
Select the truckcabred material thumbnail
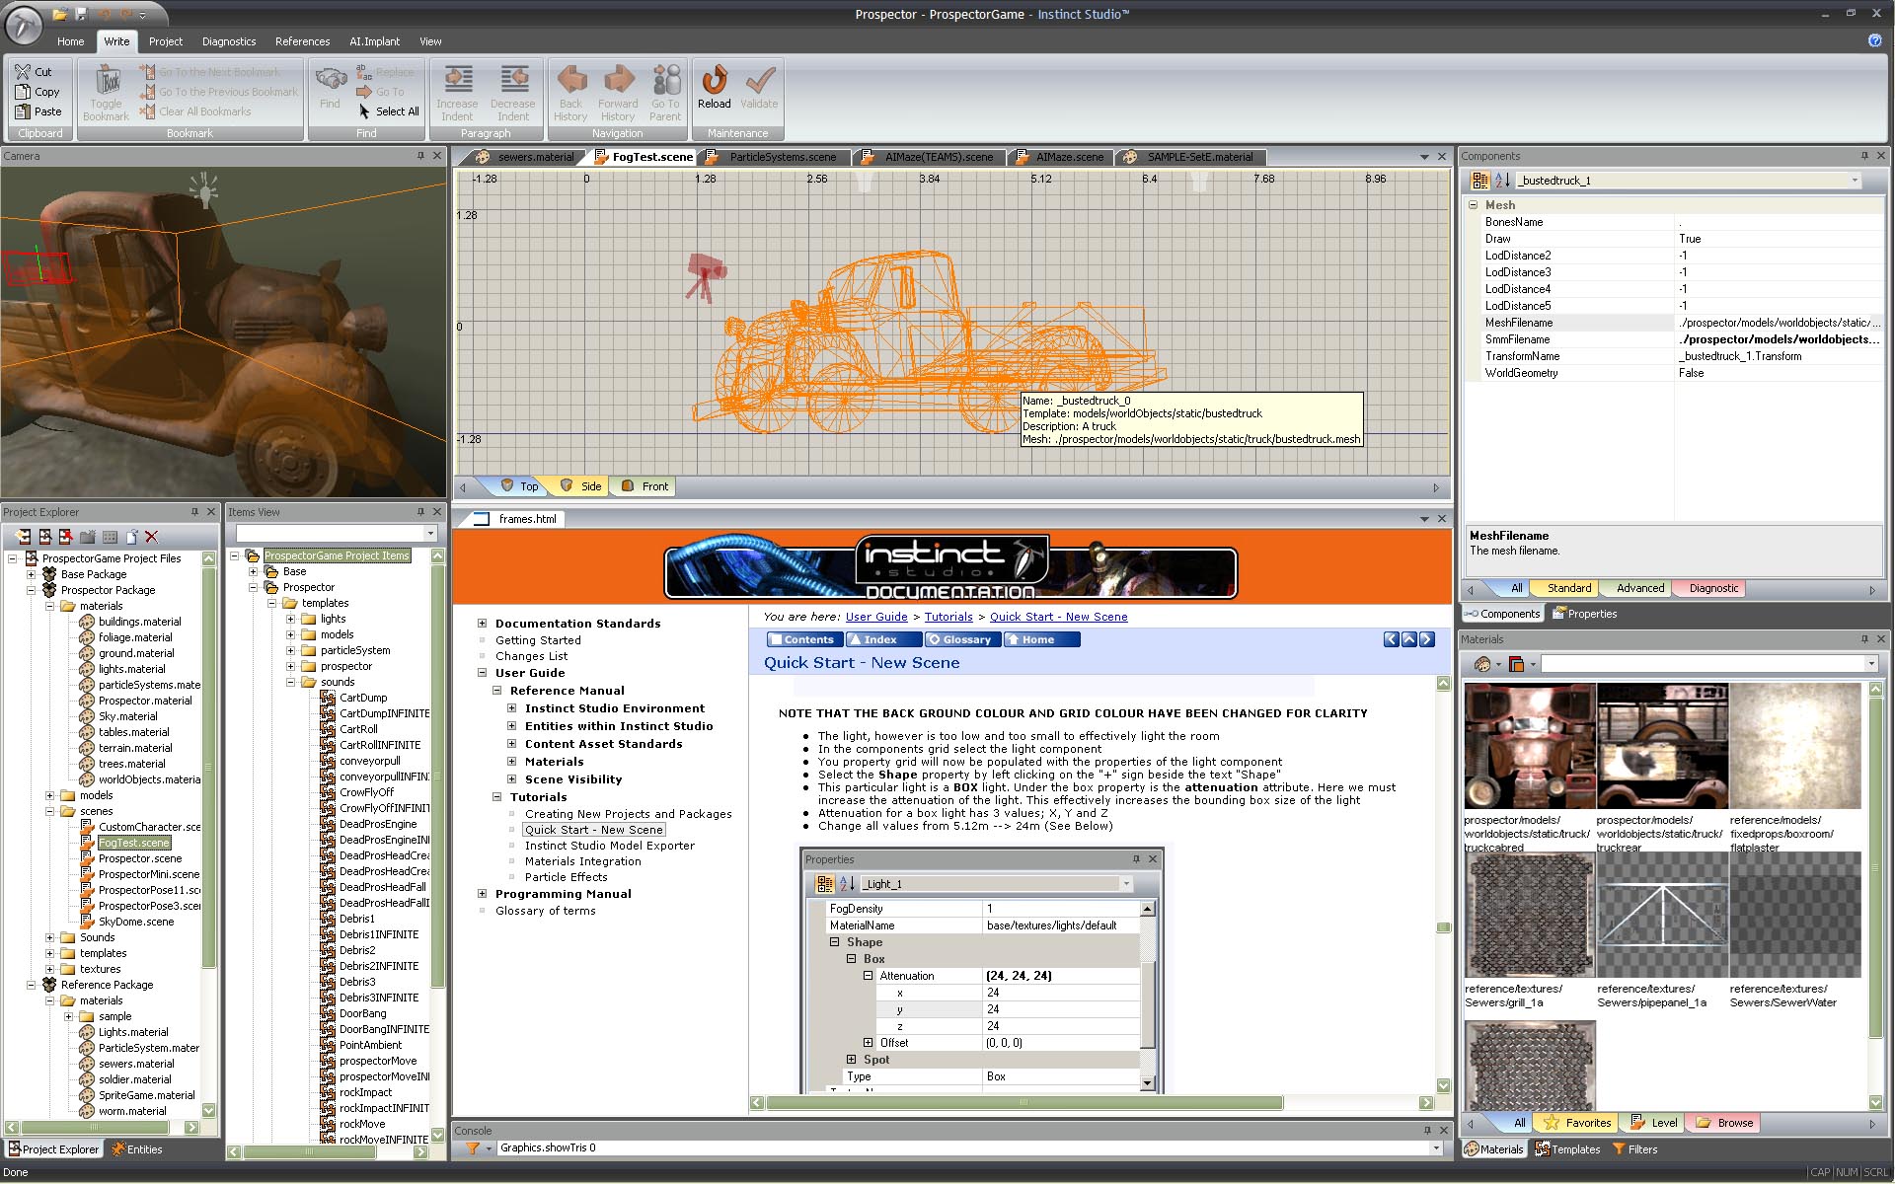click(x=1529, y=746)
